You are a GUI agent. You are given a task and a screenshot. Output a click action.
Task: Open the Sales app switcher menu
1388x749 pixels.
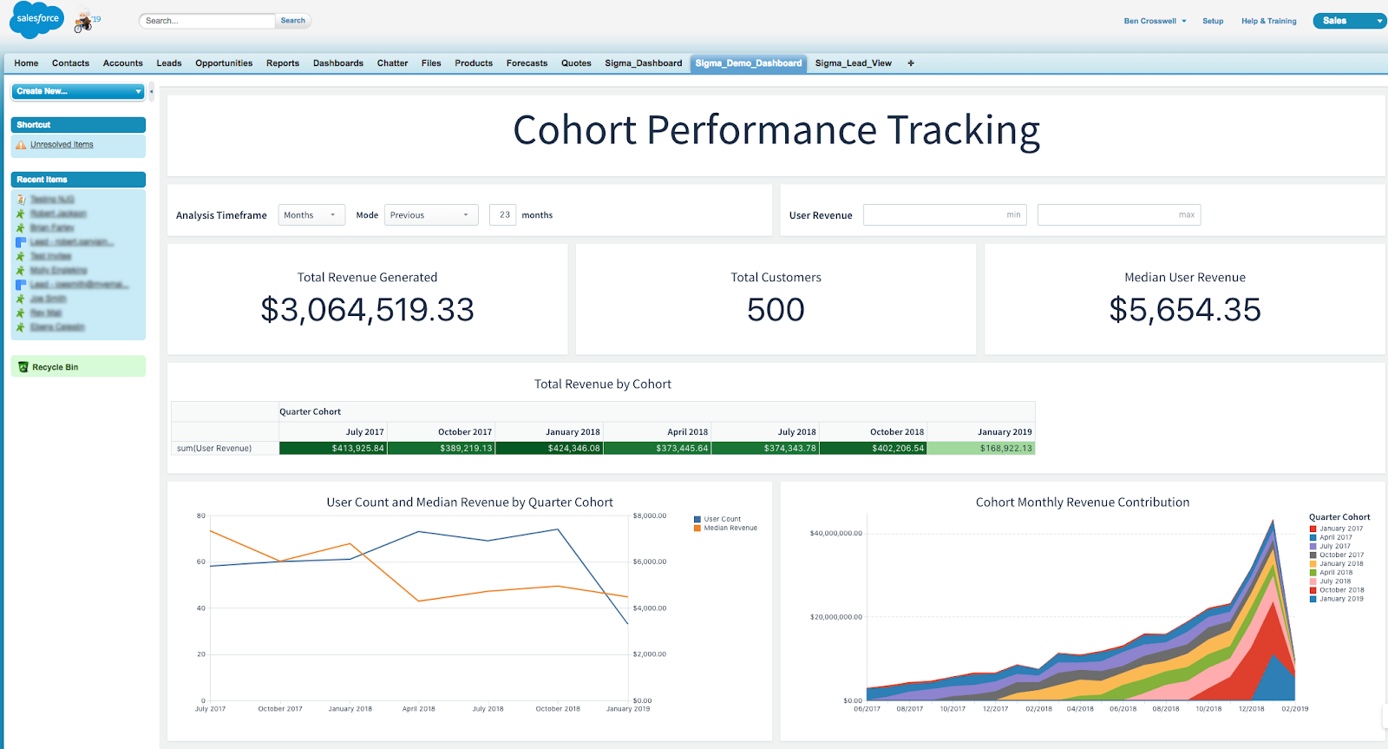[1349, 21]
